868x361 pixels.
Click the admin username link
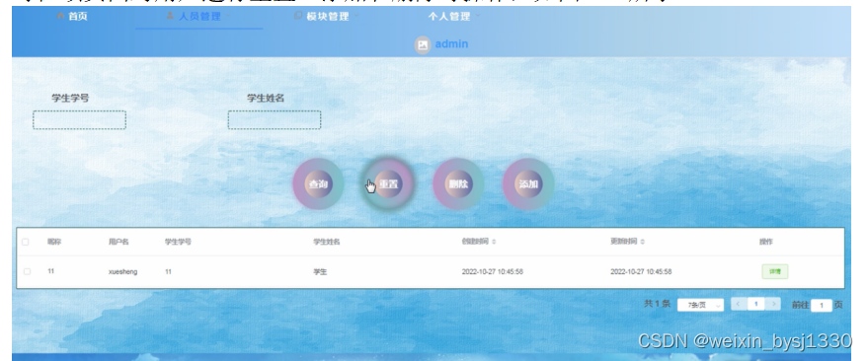tap(451, 44)
